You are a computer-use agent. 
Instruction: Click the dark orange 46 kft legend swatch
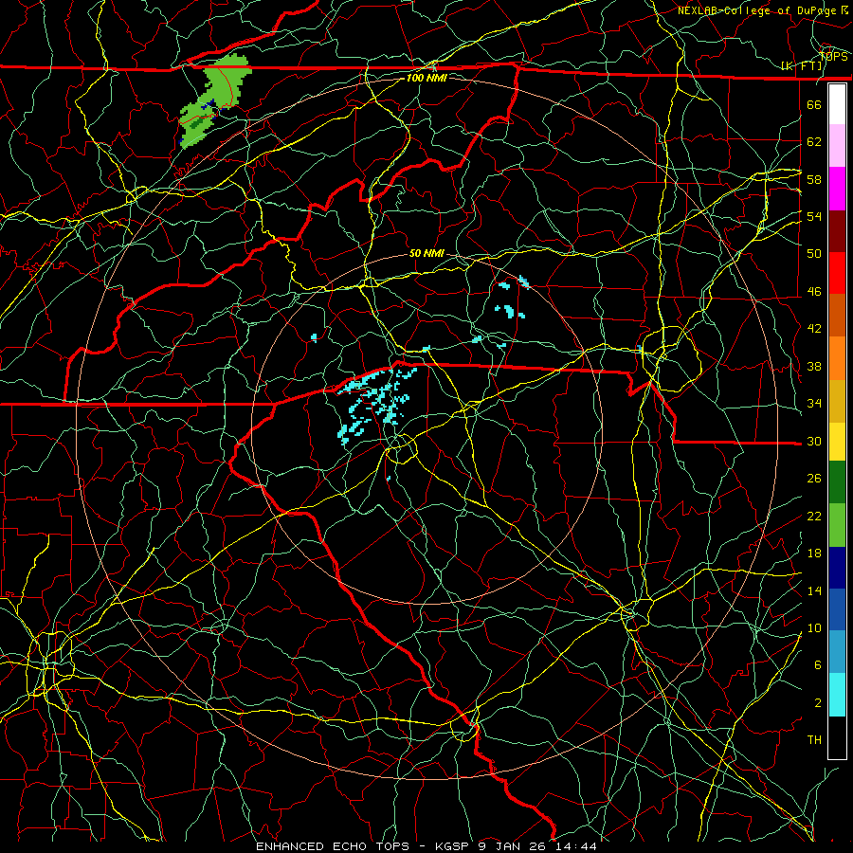tap(837, 316)
